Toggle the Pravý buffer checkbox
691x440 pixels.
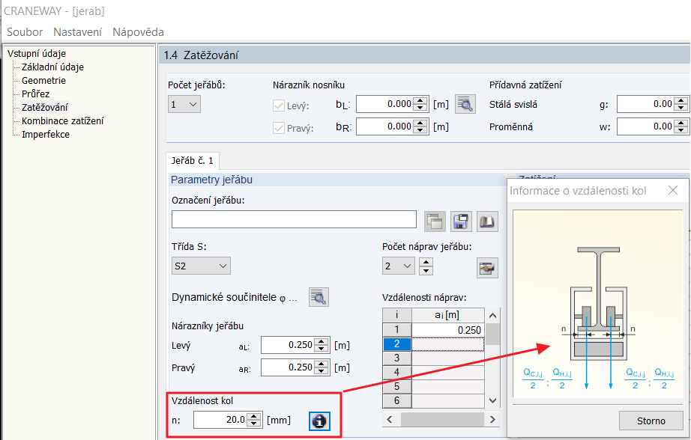[279, 128]
